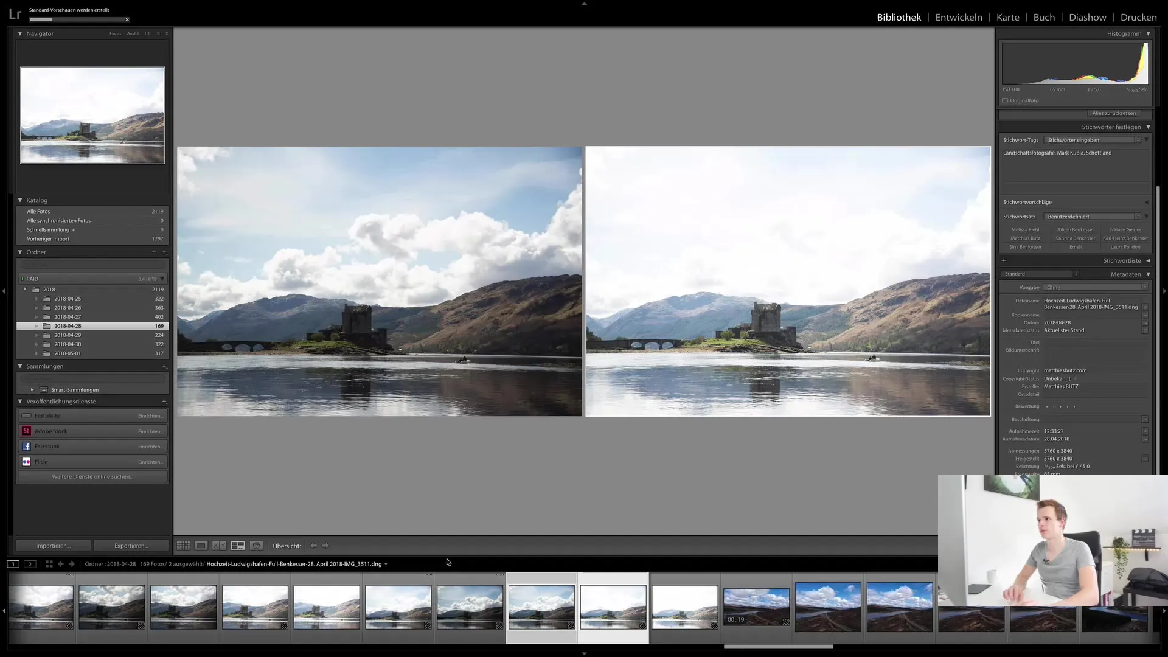The image size is (1168, 657).
Task: Add keyword with Stichwortliste plus icon
Action: coord(1004,260)
